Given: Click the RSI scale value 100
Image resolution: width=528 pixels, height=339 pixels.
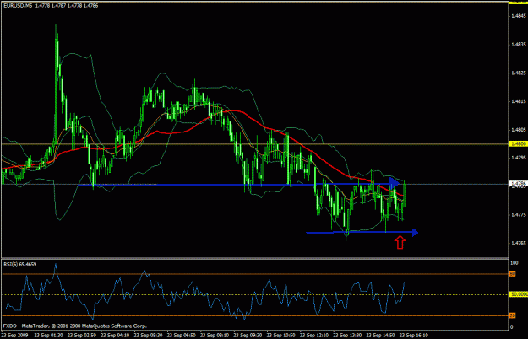Looking at the screenshot, I should pyautogui.click(x=514, y=263).
